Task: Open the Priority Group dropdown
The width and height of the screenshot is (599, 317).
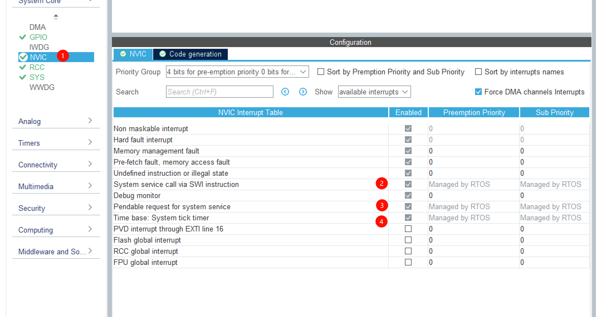Action: coord(237,72)
